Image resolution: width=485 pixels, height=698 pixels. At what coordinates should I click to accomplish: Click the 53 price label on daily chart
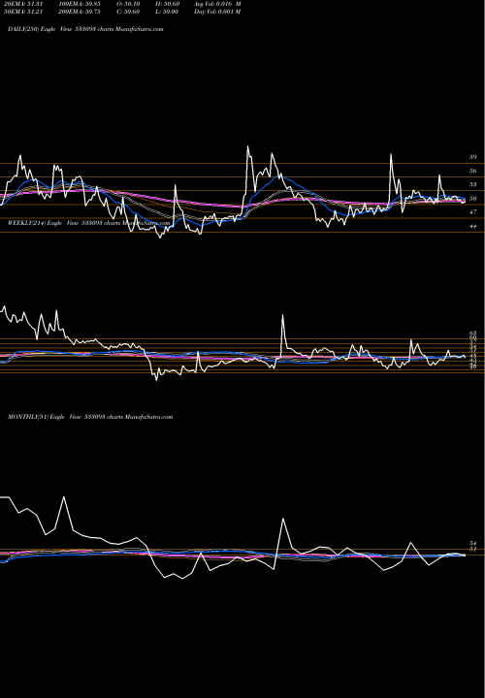(x=473, y=184)
